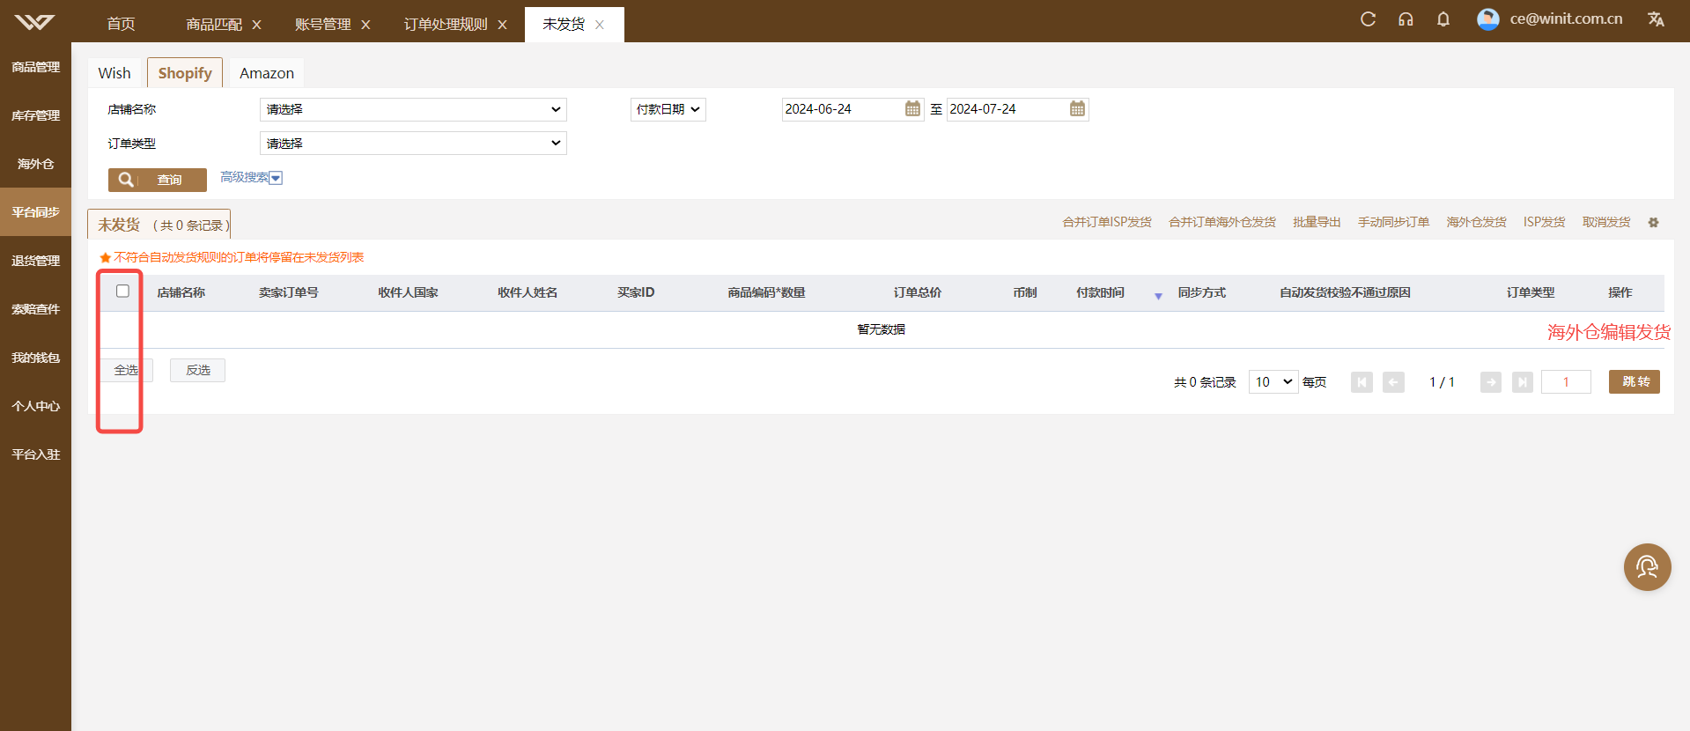The image size is (1690, 731).
Task: Close the 订单处理规则 tab
Action: tap(502, 25)
